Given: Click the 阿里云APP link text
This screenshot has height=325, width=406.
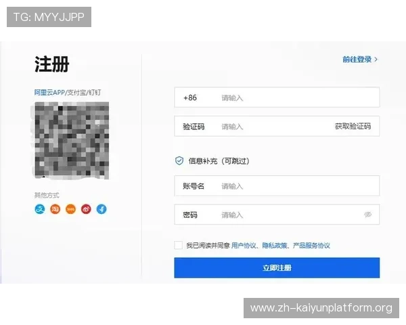Looking at the screenshot, I should [x=49, y=92].
